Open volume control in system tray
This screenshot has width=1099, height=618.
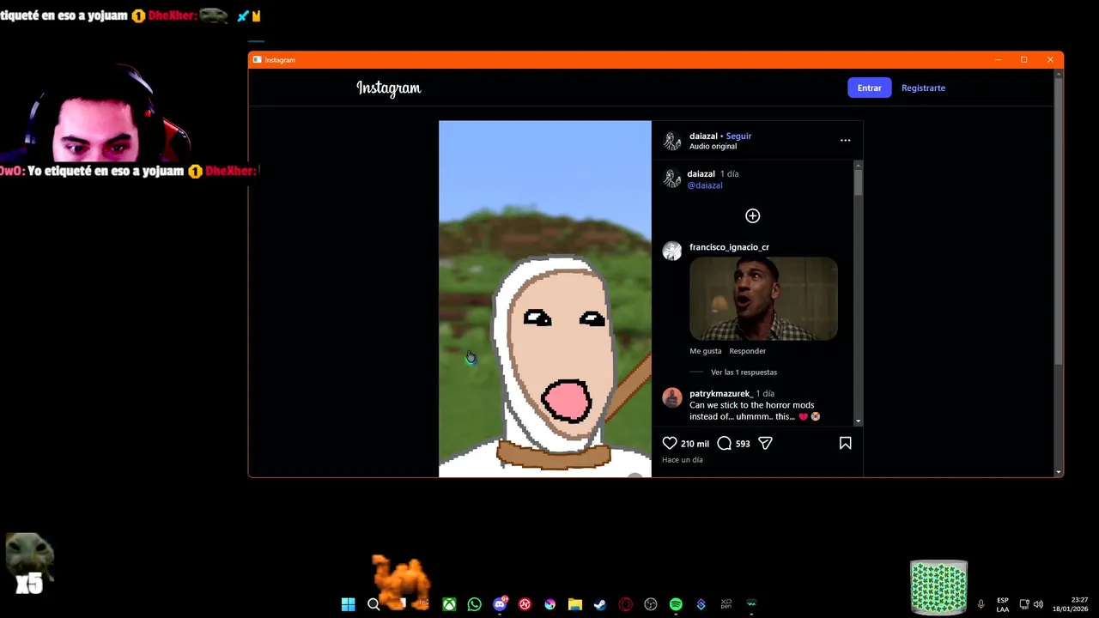pos(1038,604)
